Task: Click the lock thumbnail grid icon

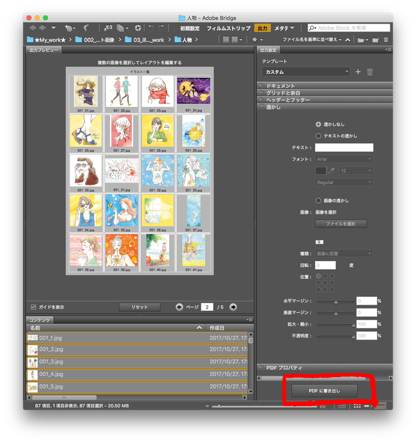Action: click(x=342, y=405)
